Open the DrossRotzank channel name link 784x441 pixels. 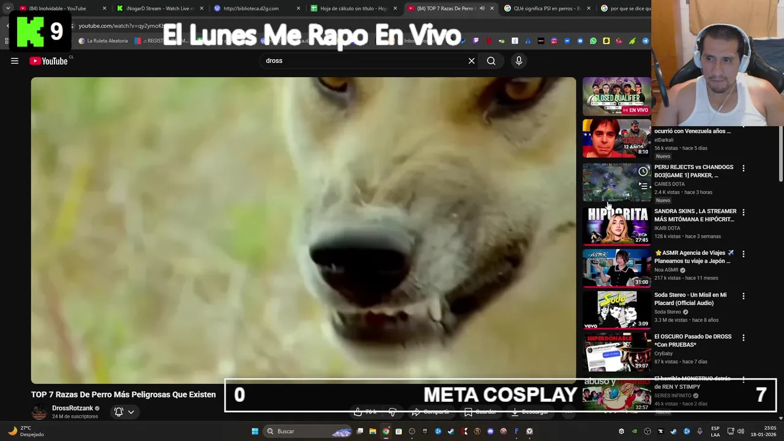(72, 409)
